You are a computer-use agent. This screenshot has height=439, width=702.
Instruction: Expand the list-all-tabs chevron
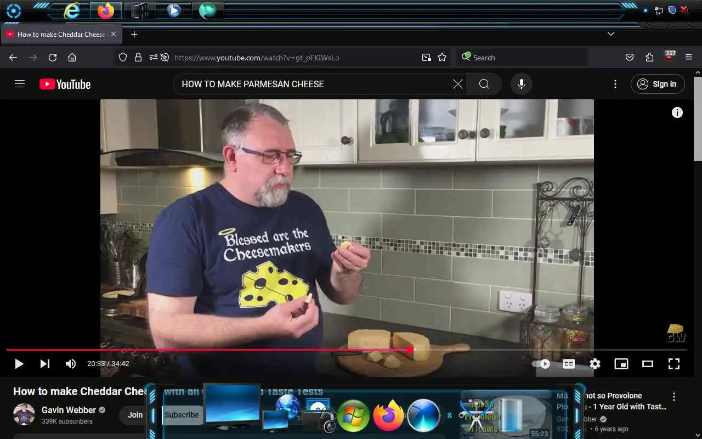tap(611, 34)
